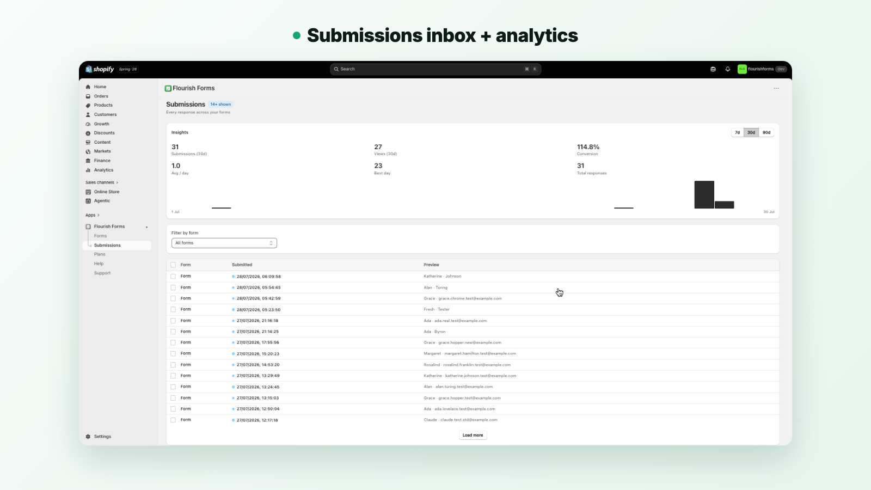
Task: Open the Plans link under Flourish Forms
Action: [x=100, y=254]
